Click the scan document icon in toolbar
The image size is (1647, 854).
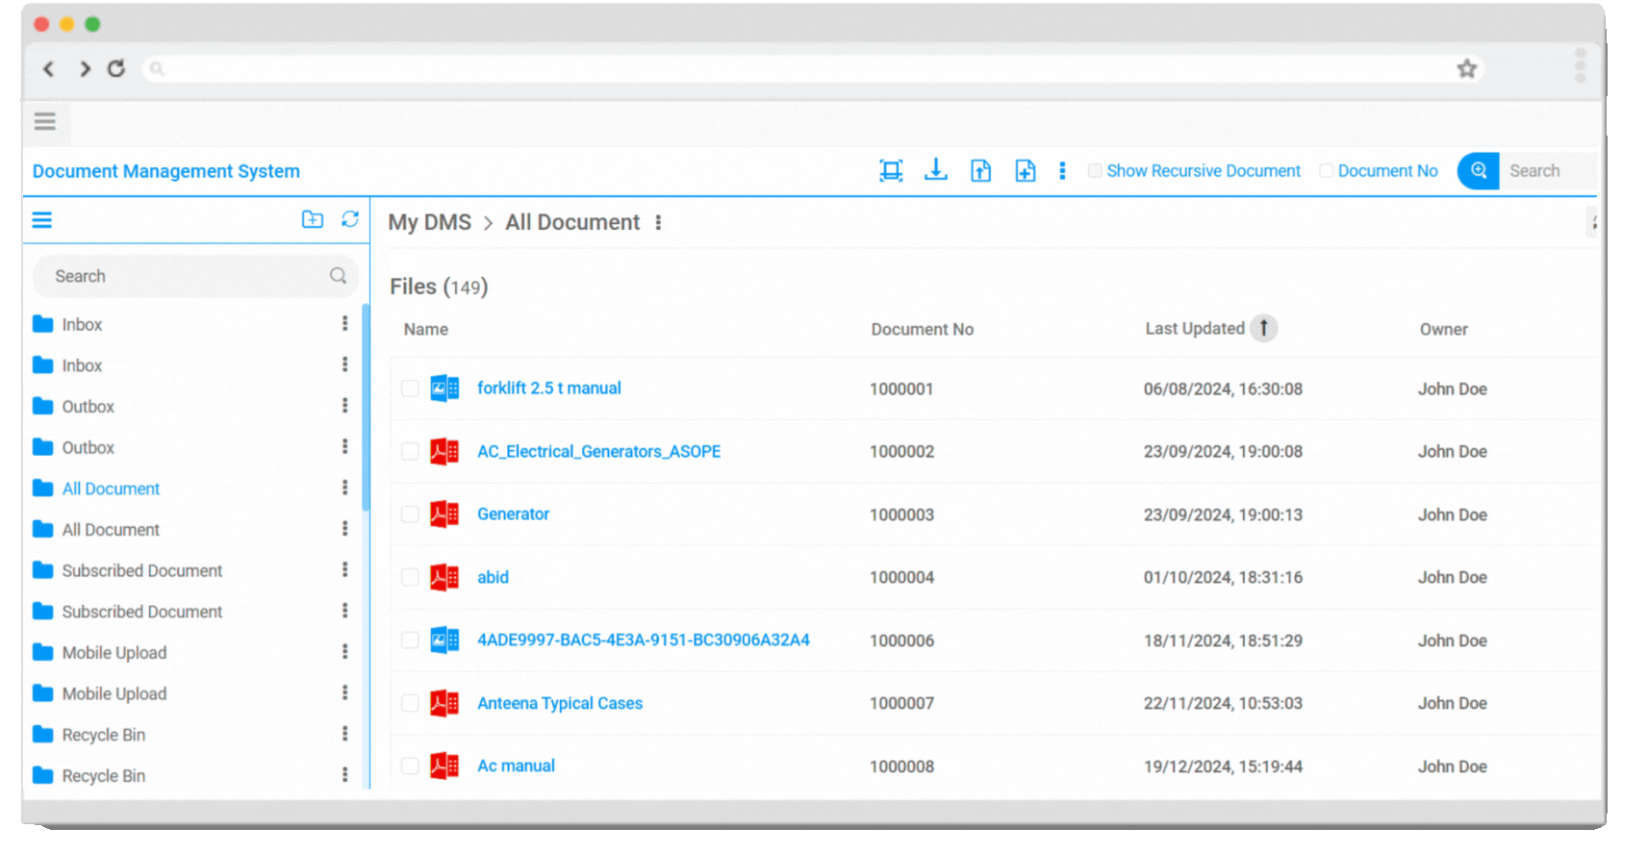pos(891,171)
